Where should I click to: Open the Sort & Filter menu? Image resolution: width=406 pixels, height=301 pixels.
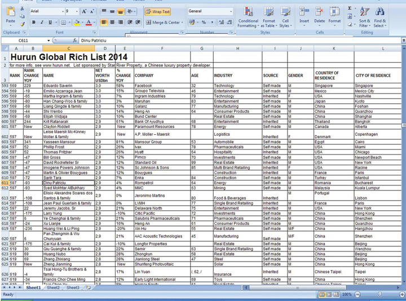[365, 17]
